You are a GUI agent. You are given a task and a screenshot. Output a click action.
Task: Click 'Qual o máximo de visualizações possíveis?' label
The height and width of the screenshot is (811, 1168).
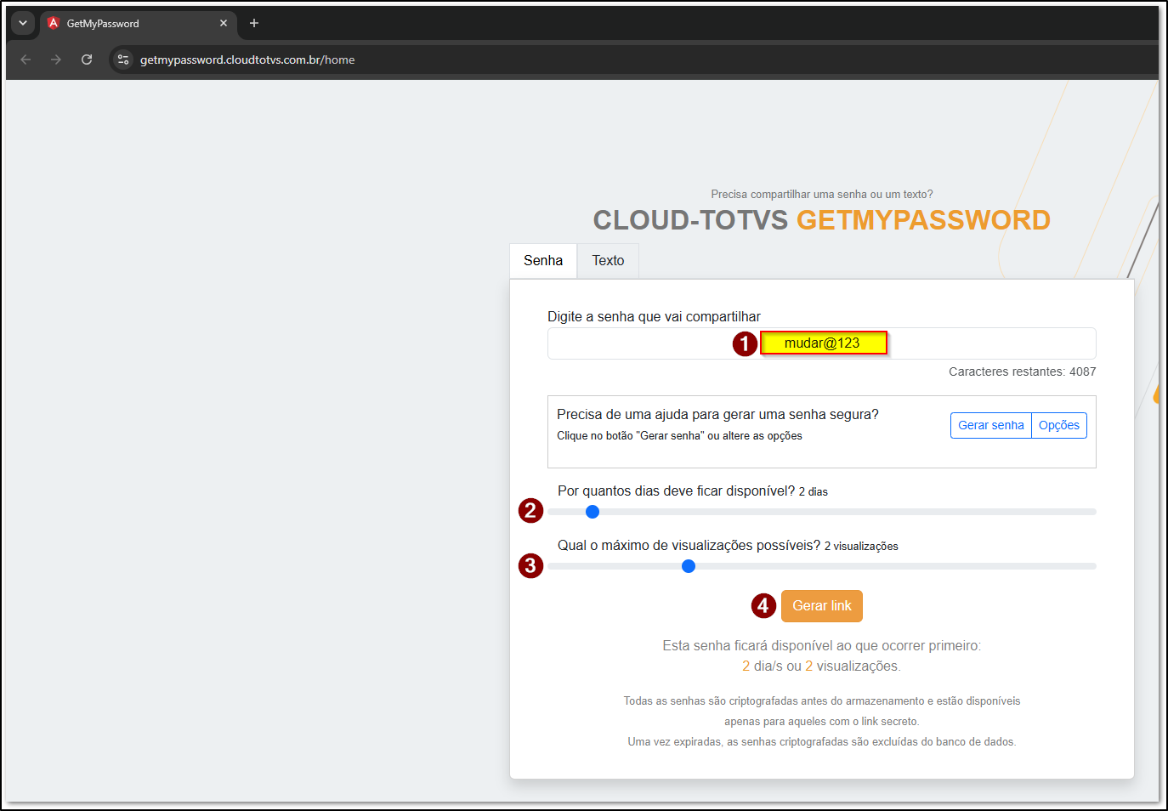(689, 546)
